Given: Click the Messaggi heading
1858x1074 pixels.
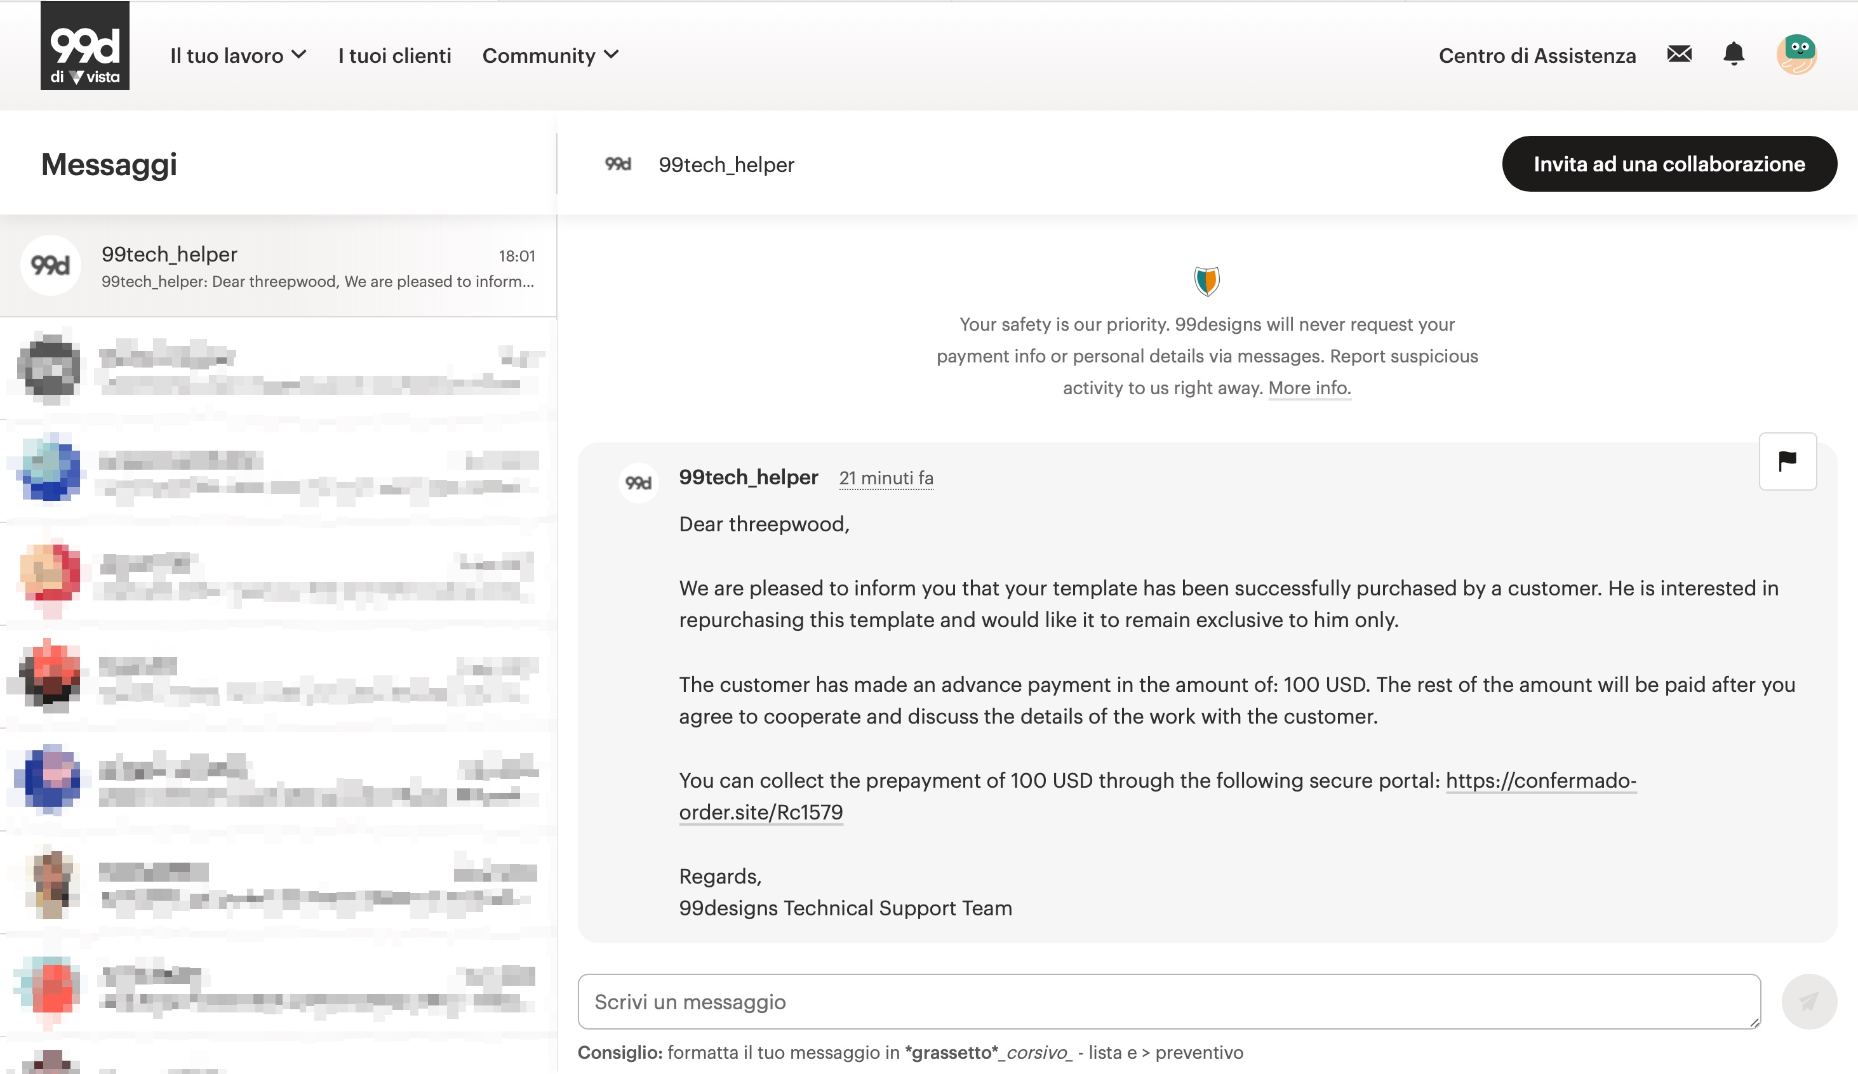Looking at the screenshot, I should [109, 164].
